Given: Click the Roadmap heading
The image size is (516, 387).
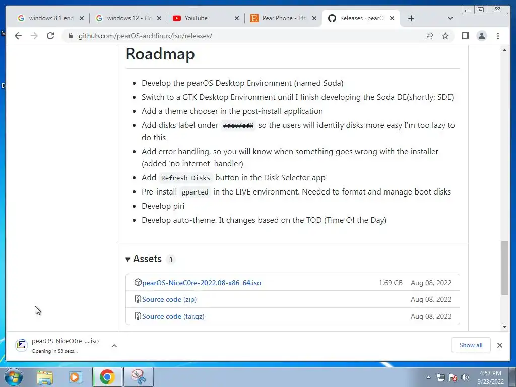Looking at the screenshot, I should tap(160, 54).
